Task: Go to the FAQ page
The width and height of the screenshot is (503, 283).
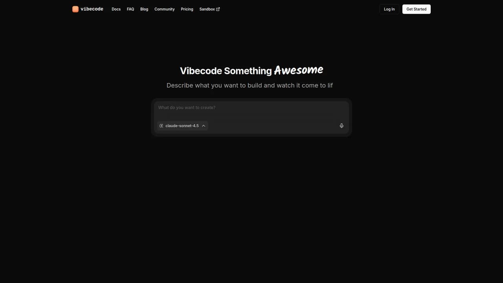Action: [x=130, y=9]
